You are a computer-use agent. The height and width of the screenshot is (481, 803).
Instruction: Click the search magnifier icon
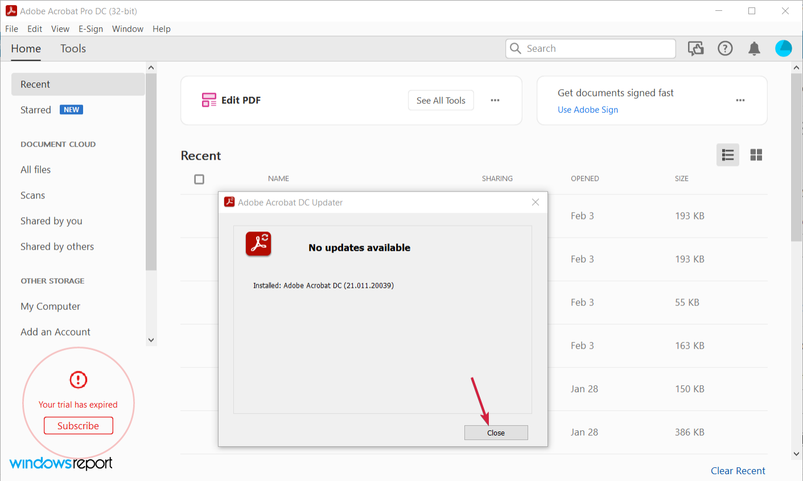[x=516, y=48]
